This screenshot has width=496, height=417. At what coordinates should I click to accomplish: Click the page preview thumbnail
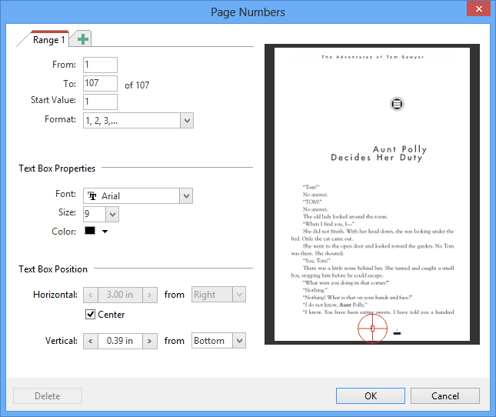click(372, 192)
